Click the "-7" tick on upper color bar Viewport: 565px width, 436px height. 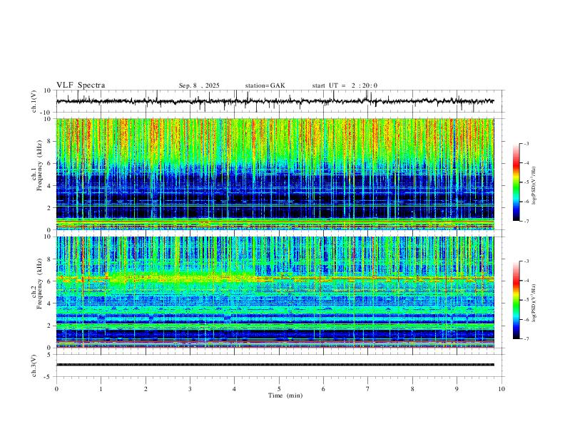[x=526, y=222]
